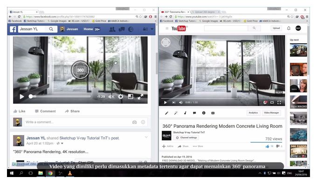Enter fullscreen on Facebook video
Screen dimensions: 317x184
[x=140, y=97]
